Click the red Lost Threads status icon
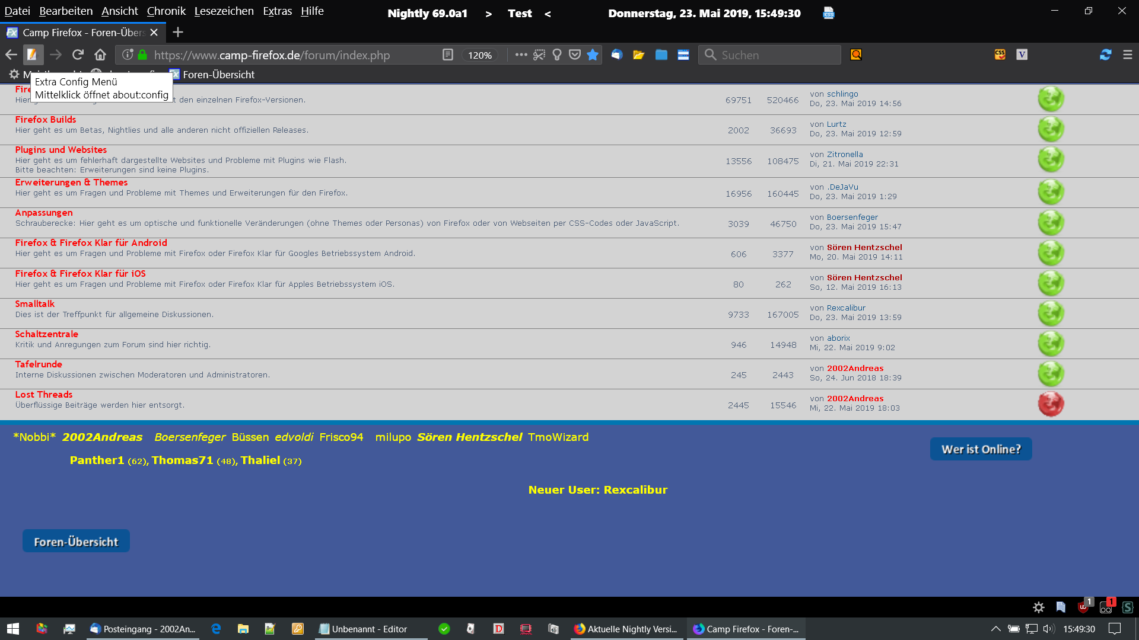Viewport: 1139px width, 640px height. pyautogui.click(x=1051, y=404)
